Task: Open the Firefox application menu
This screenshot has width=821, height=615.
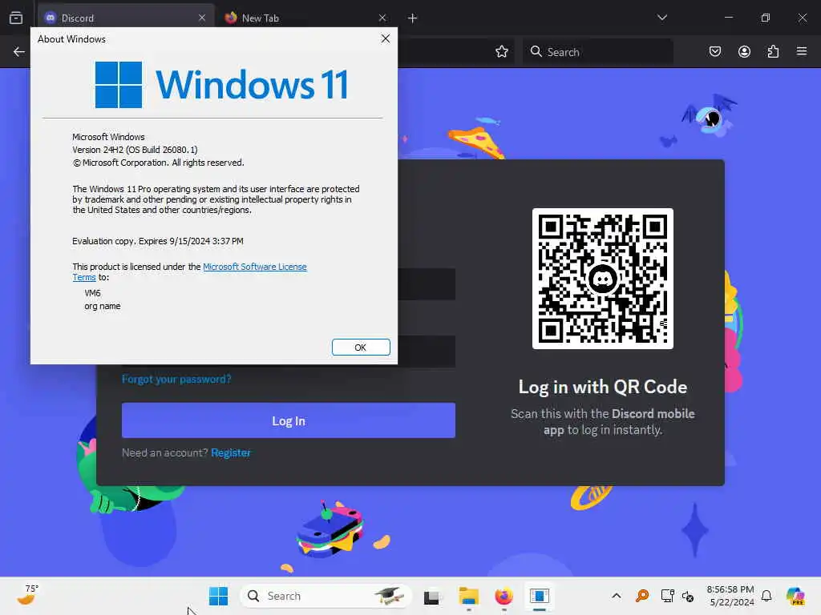Action: coord(802,51)
